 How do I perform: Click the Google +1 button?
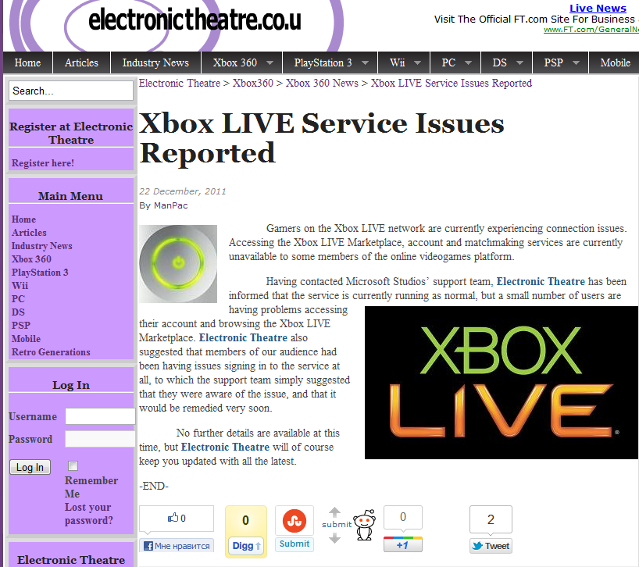coord(402,545)
